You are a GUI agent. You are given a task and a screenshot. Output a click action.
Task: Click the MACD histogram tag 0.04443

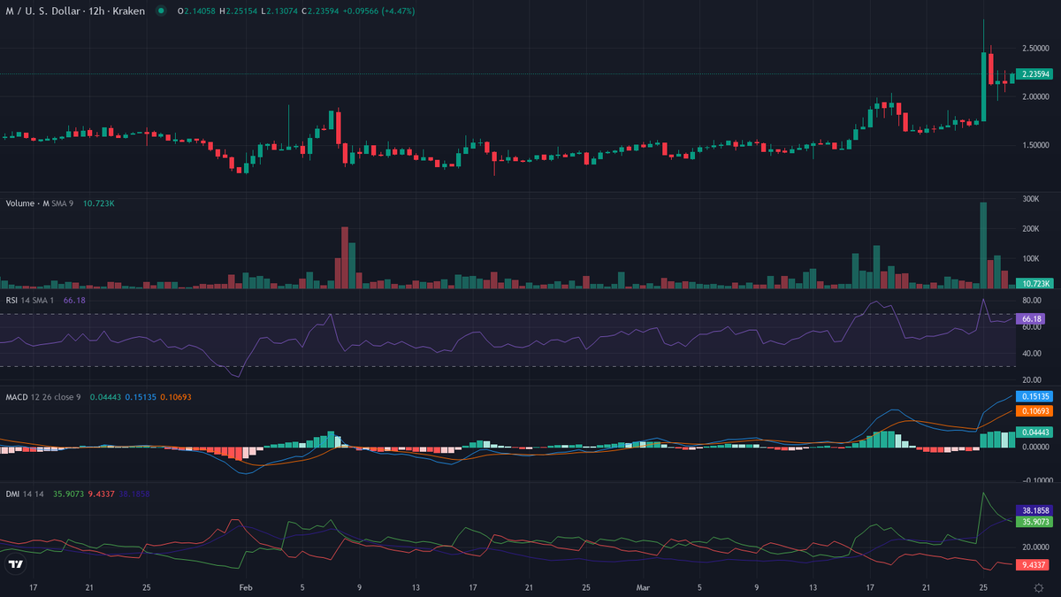pos(1034,432)
